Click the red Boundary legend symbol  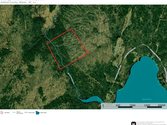click(2, 113)
